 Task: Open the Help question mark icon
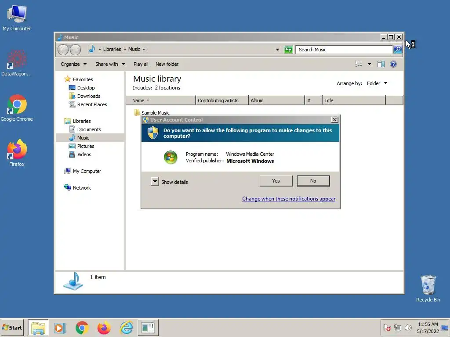point(393,64)
